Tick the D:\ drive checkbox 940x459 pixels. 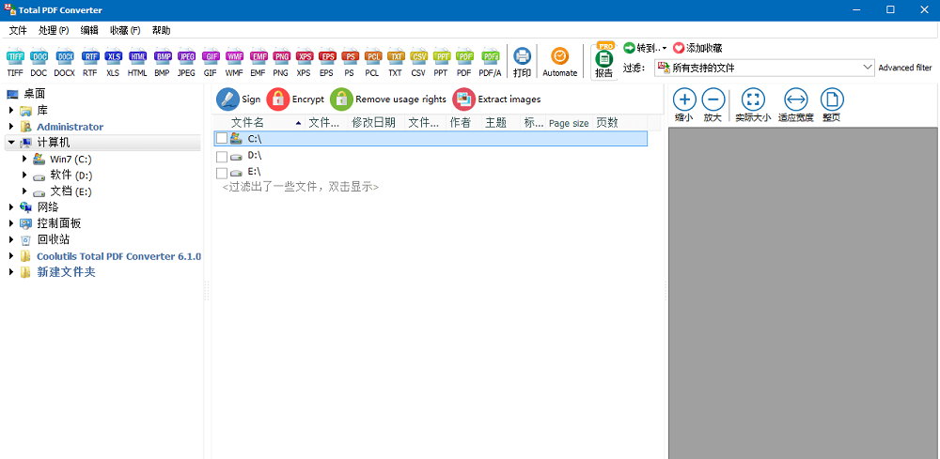(x=221, y=156)
